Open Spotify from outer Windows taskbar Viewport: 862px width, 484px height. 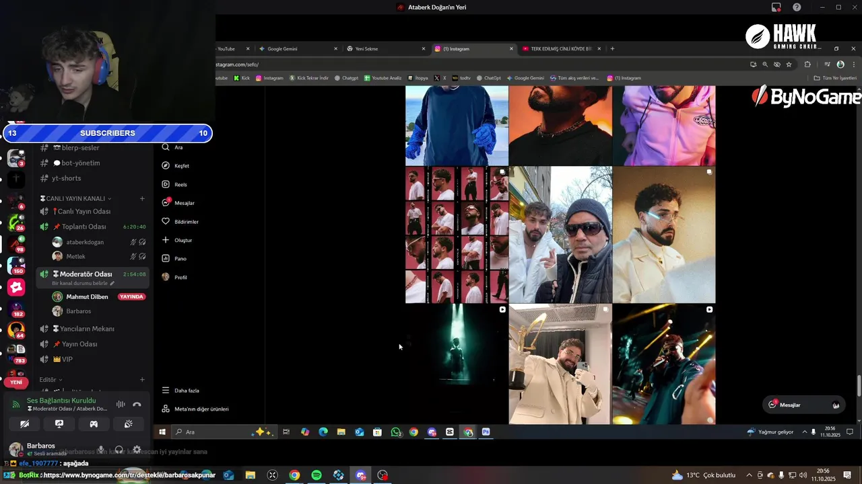coord(317,475)
